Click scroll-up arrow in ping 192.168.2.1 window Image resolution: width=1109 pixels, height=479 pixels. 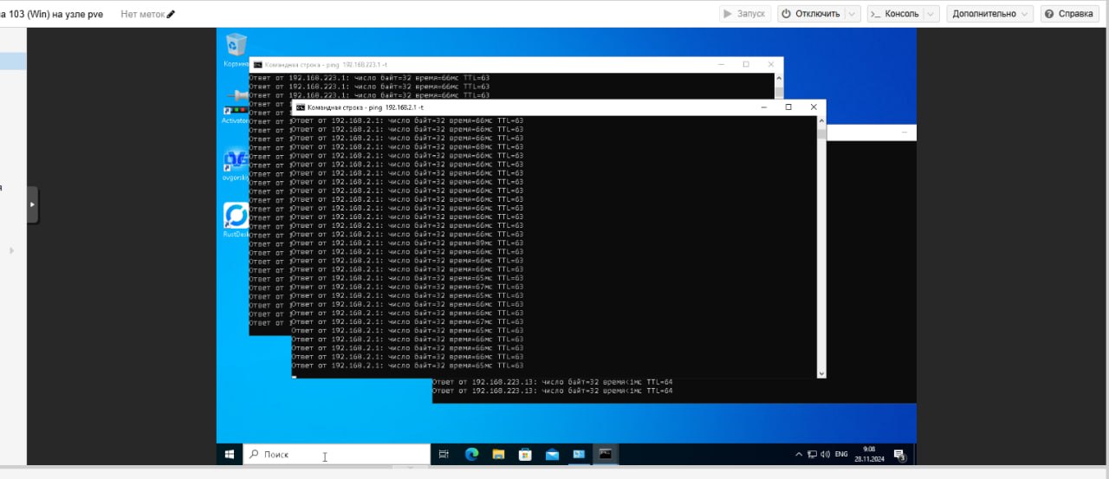(x=821, y=121)
